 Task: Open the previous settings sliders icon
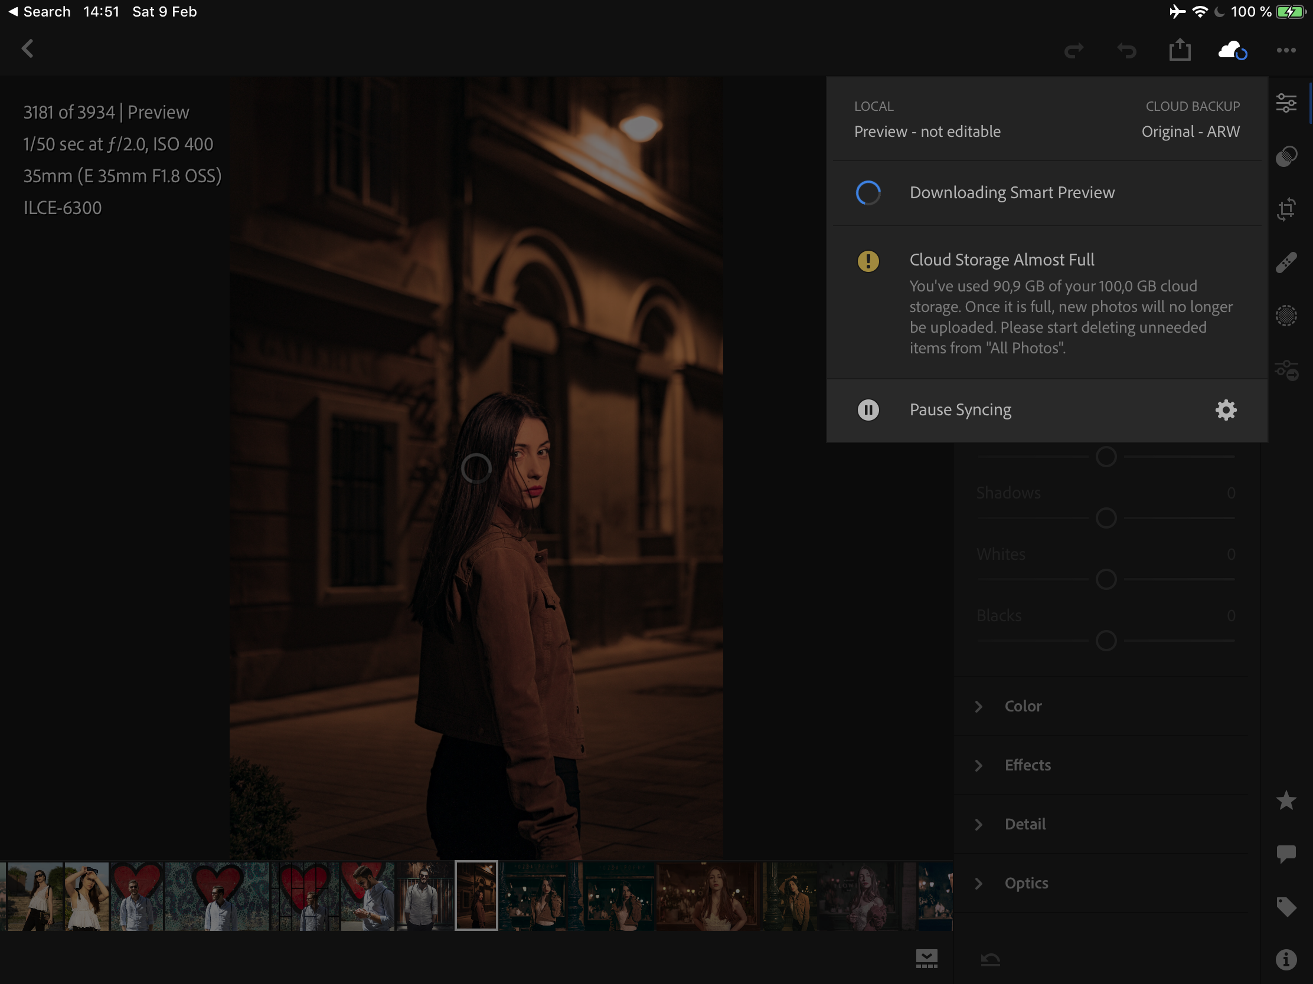pyautogui.click(x=1286, y=369)
